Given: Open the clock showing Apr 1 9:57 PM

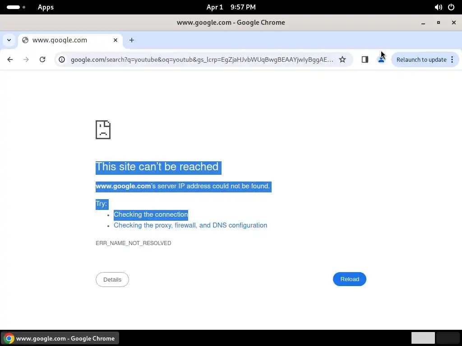Looking at the screenshot, I should coord(231,7).
